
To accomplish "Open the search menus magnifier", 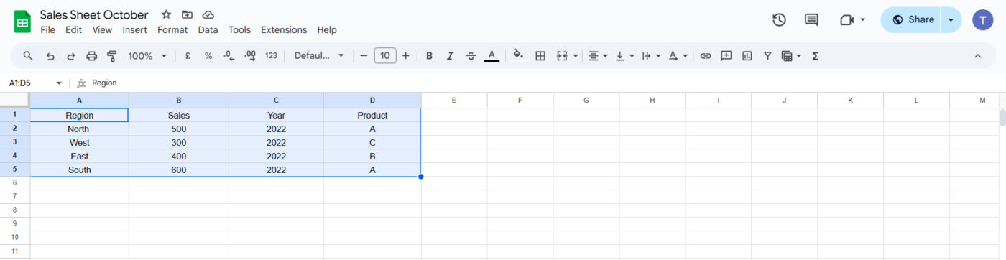I will pos(28,55).
